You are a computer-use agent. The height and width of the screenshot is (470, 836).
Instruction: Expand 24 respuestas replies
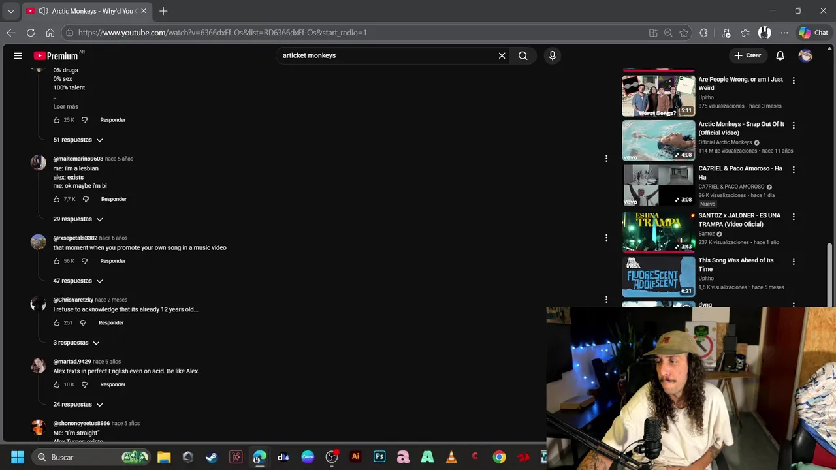tap(78, 404)
